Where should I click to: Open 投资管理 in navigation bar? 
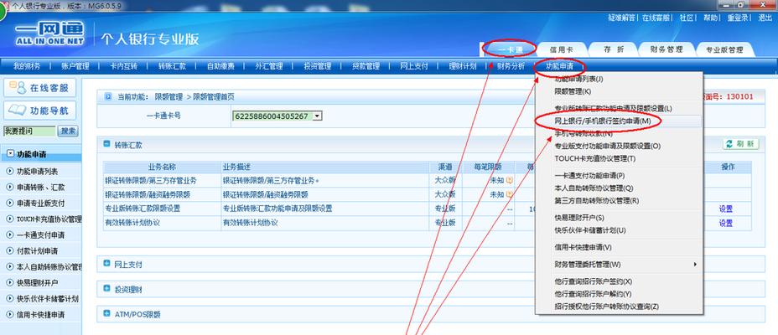point(317,66)
